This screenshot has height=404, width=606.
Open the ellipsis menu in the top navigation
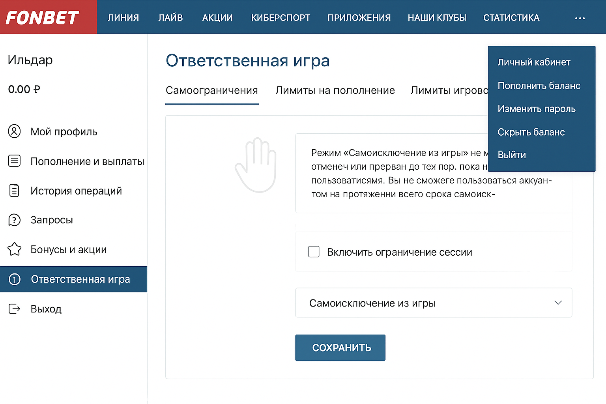point(580,18)
